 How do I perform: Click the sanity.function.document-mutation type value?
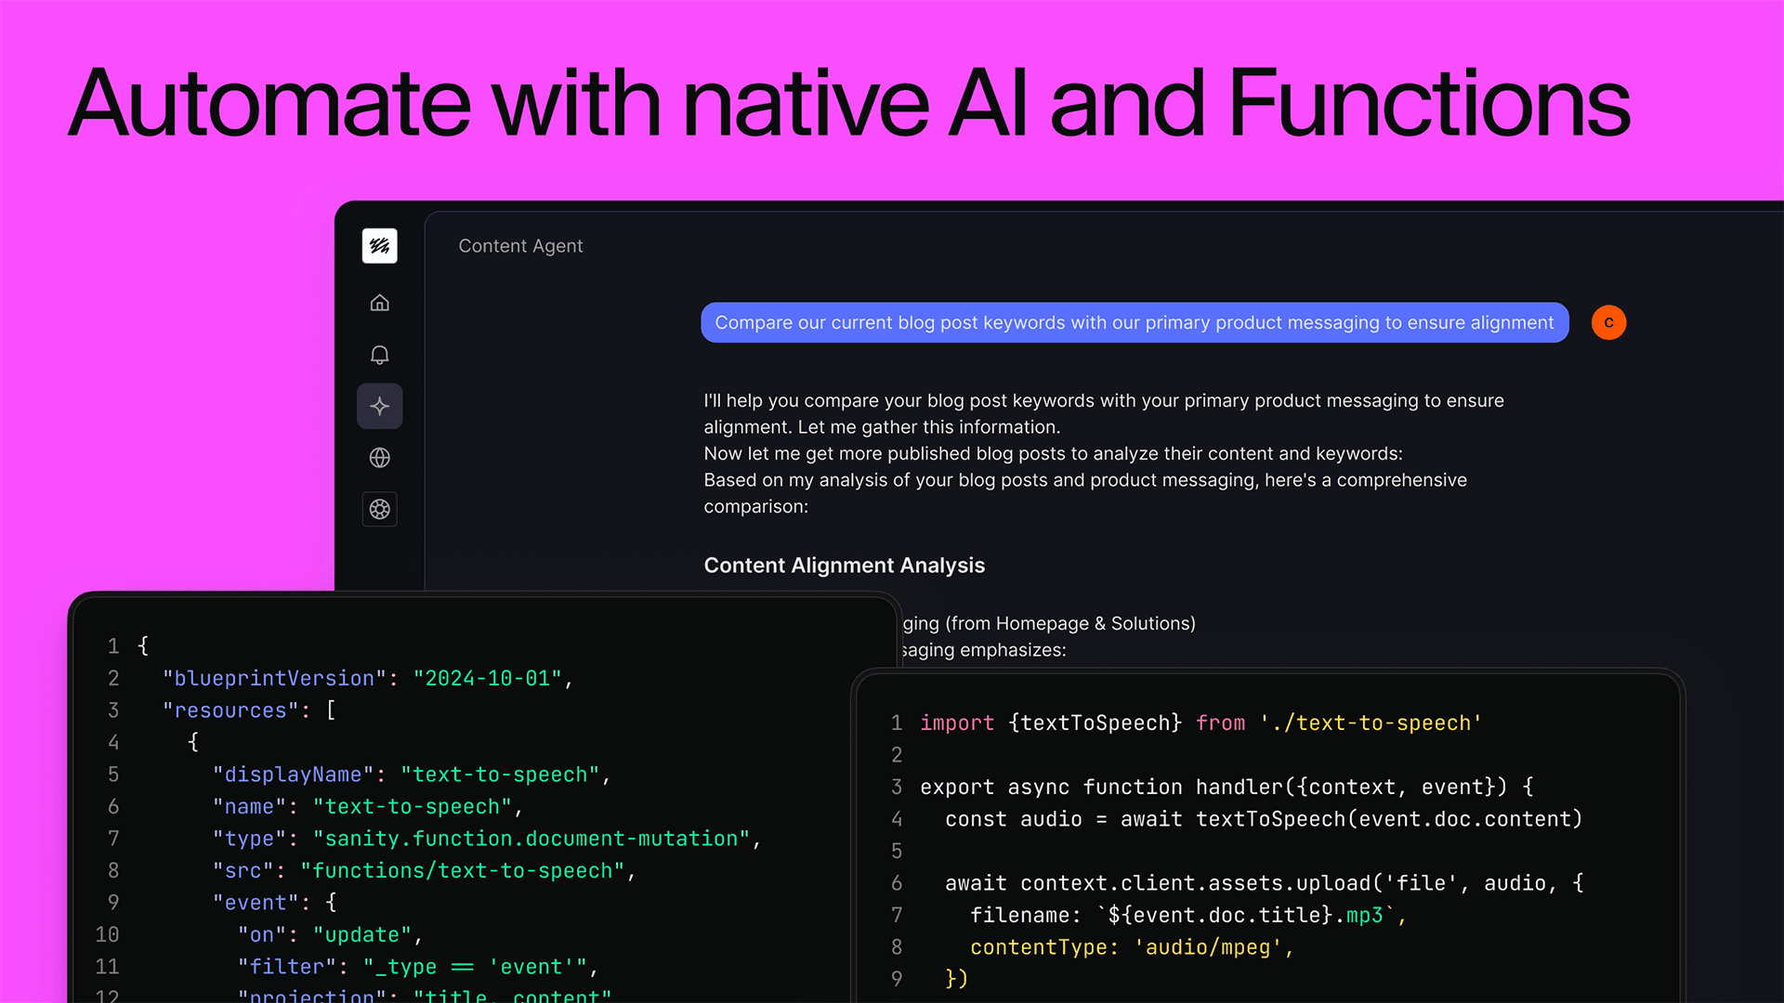coord(531,839)
